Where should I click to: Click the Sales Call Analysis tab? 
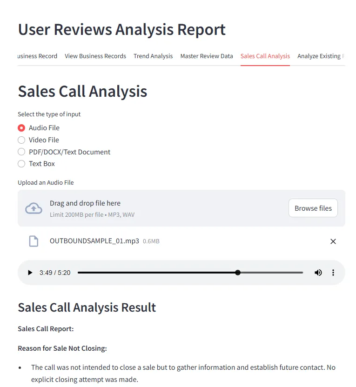click(265, 56)
